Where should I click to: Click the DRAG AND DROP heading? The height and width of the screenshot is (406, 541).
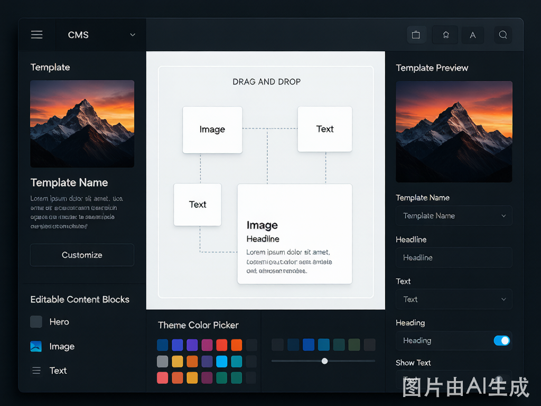tap(266, 82)
